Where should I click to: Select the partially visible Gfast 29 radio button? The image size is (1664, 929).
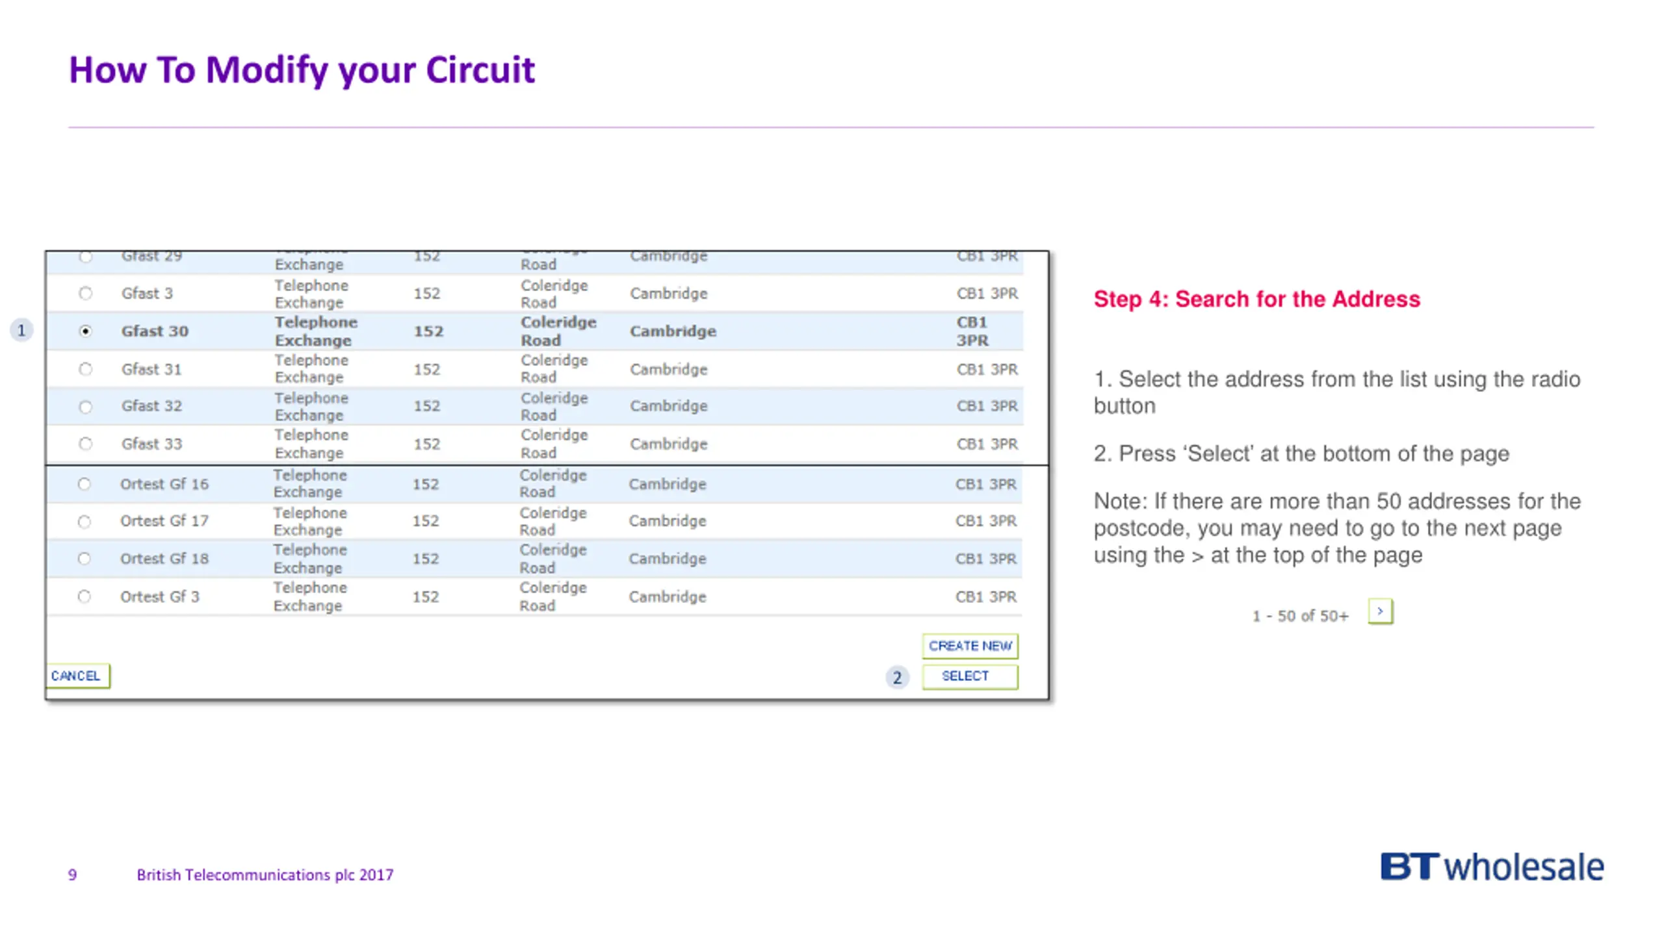tap(85, 257)
